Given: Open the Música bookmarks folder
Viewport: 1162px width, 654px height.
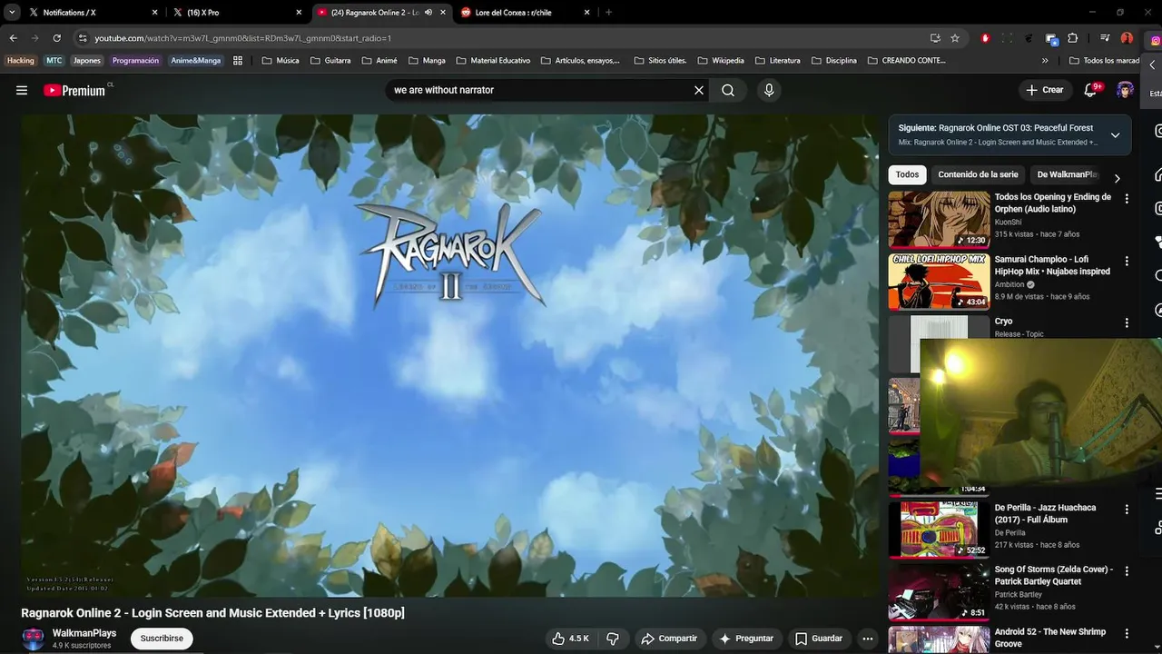Looking at the screenshot, I should coord(280,61).
